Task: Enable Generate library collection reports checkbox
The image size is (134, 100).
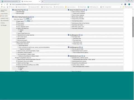Action: (71, 58)
